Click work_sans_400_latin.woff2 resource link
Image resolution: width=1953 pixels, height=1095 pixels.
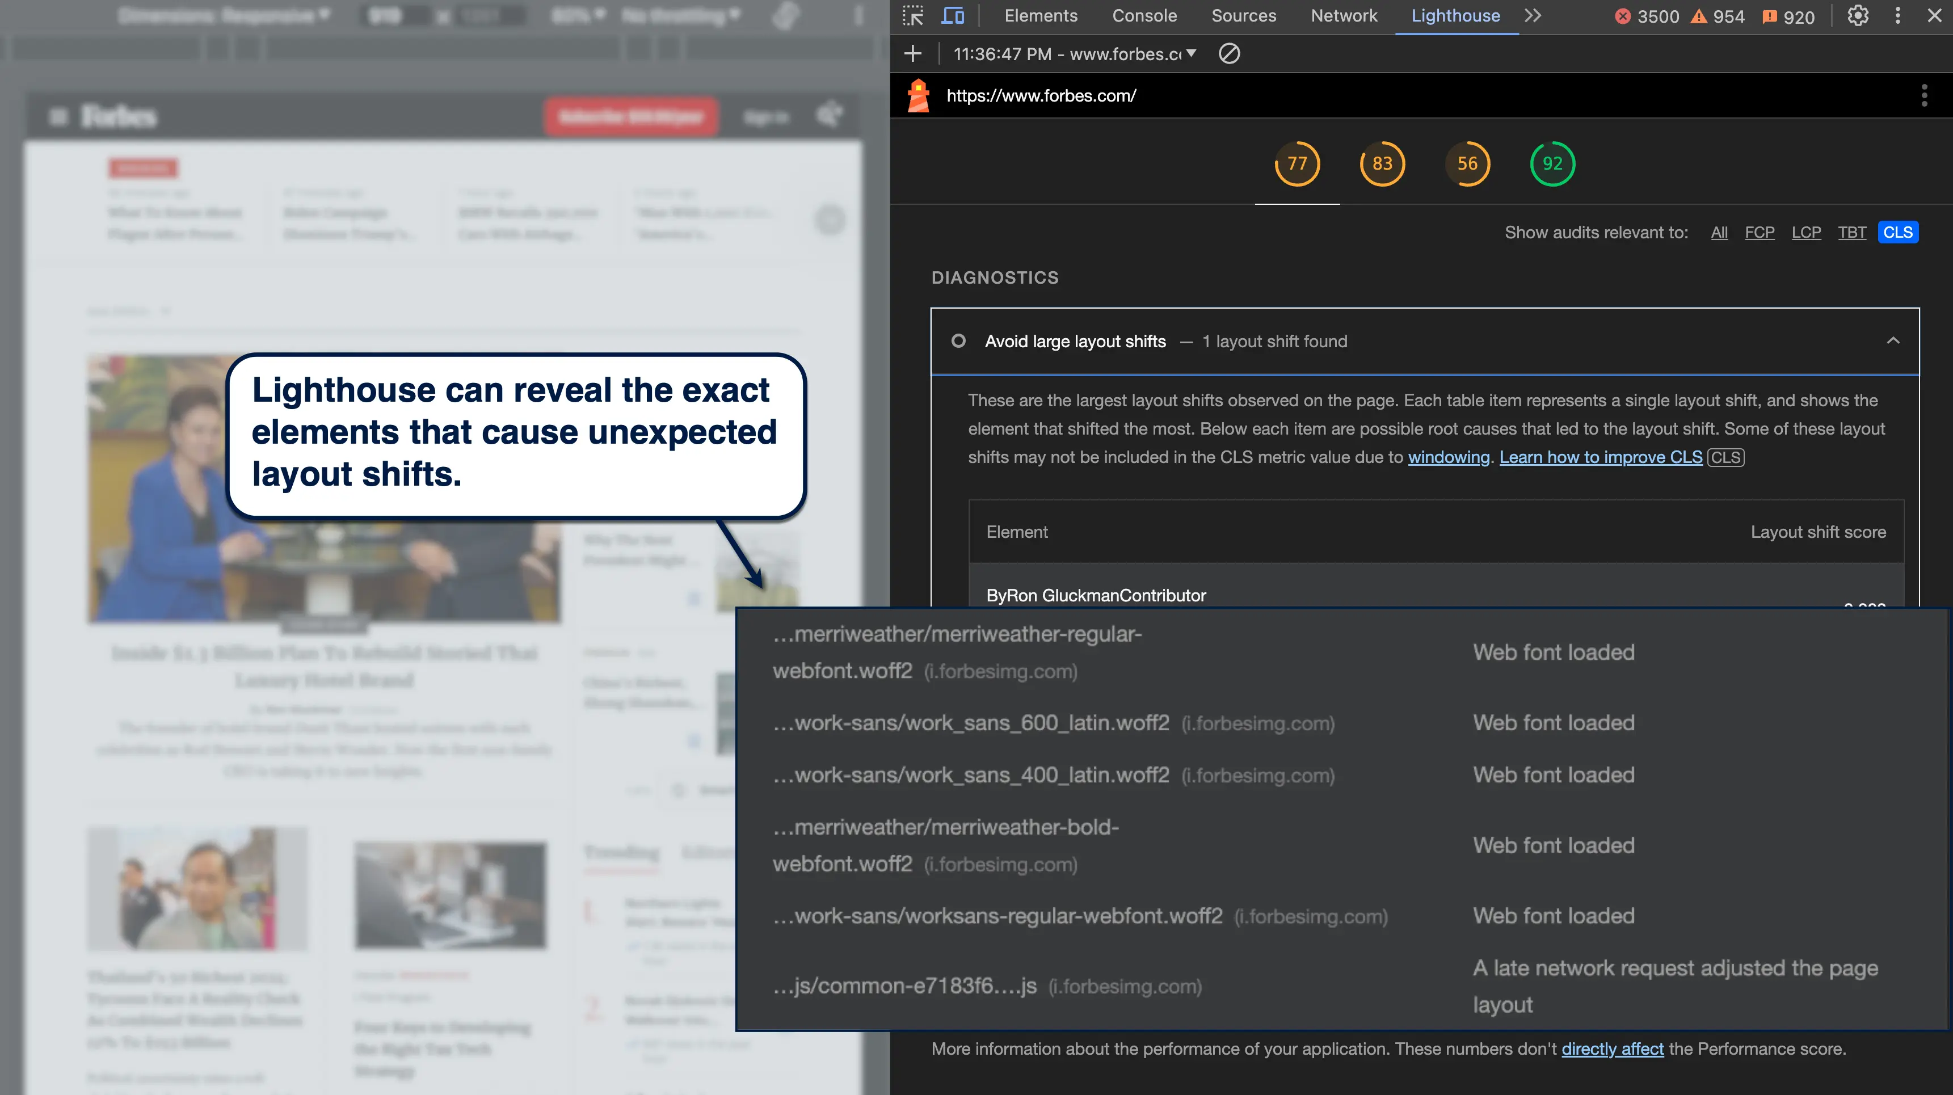tap(970, 775)
